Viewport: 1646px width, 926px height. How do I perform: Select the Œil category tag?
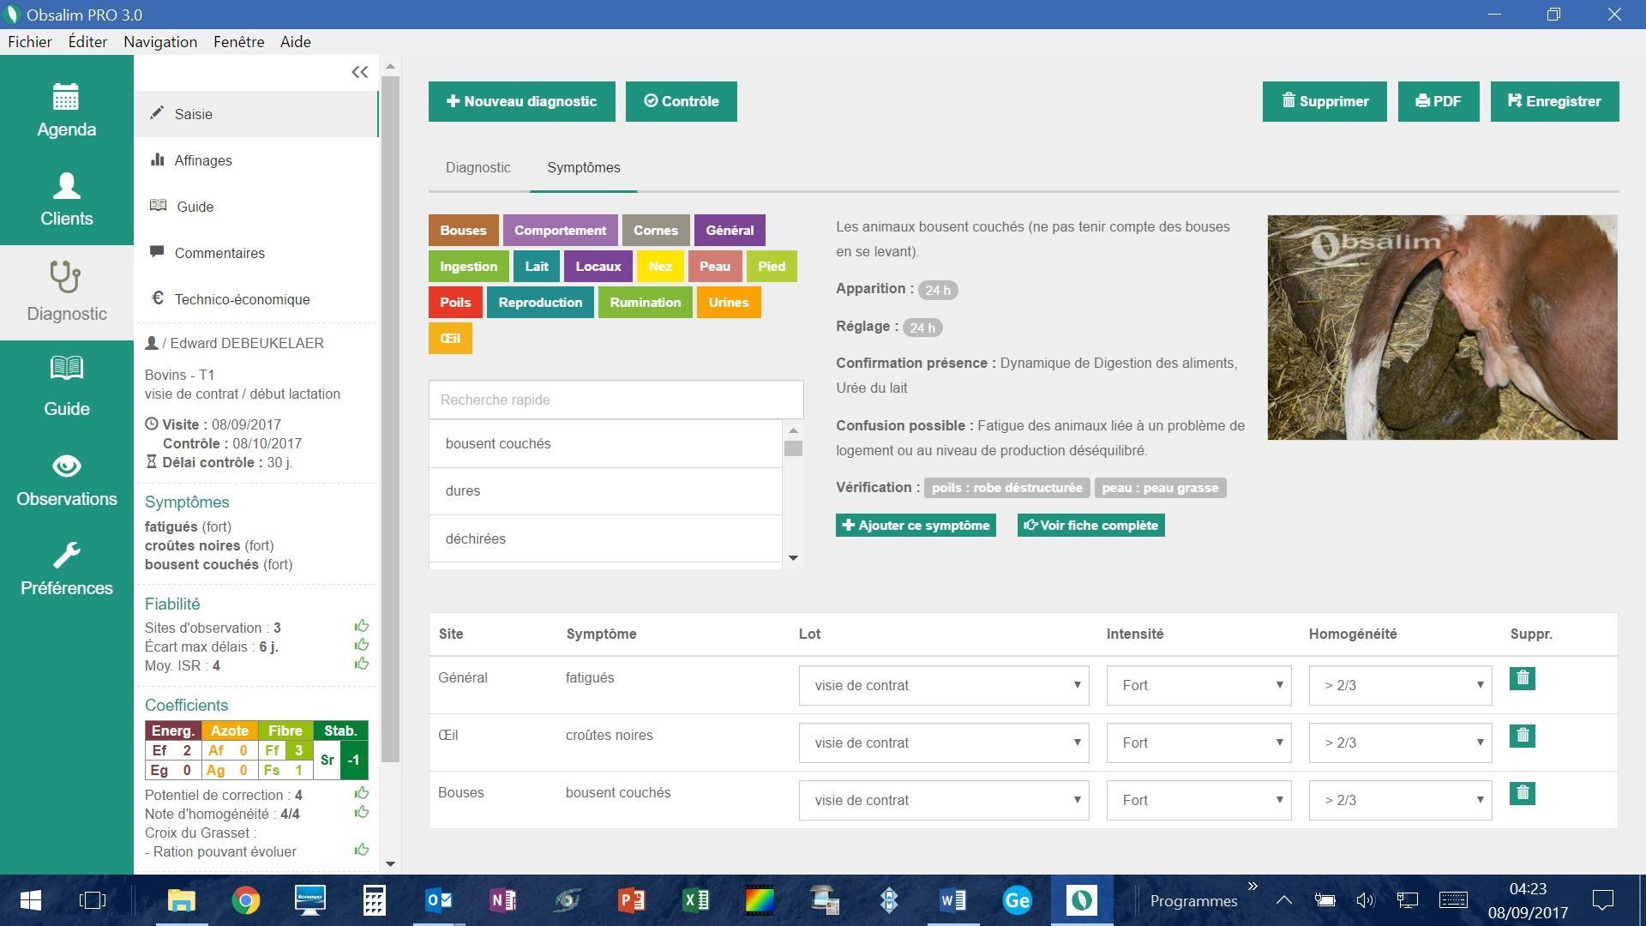[x=450, y=339]
